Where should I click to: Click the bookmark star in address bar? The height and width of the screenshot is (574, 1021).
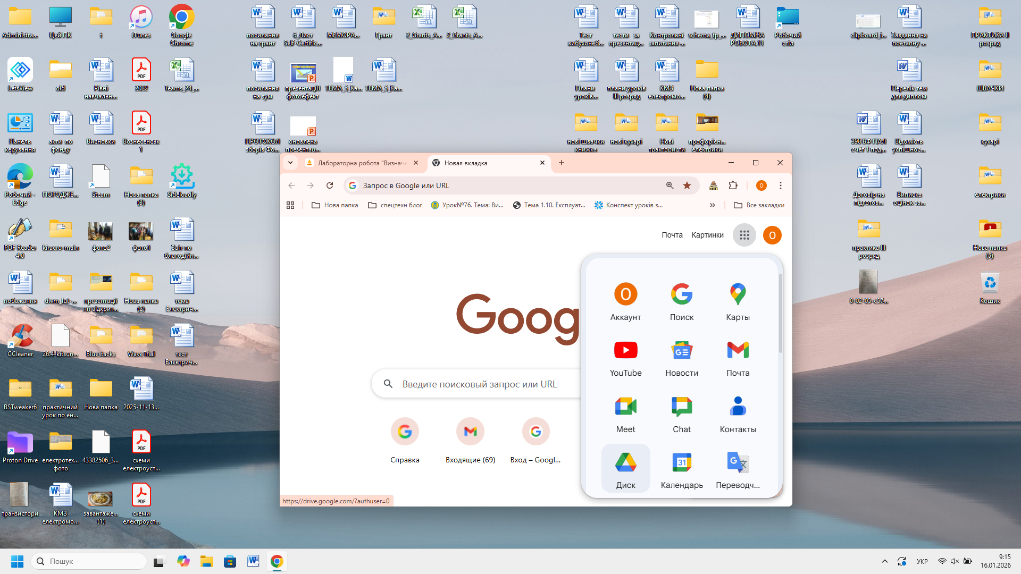pyautogui.click(x=687, y=185)
